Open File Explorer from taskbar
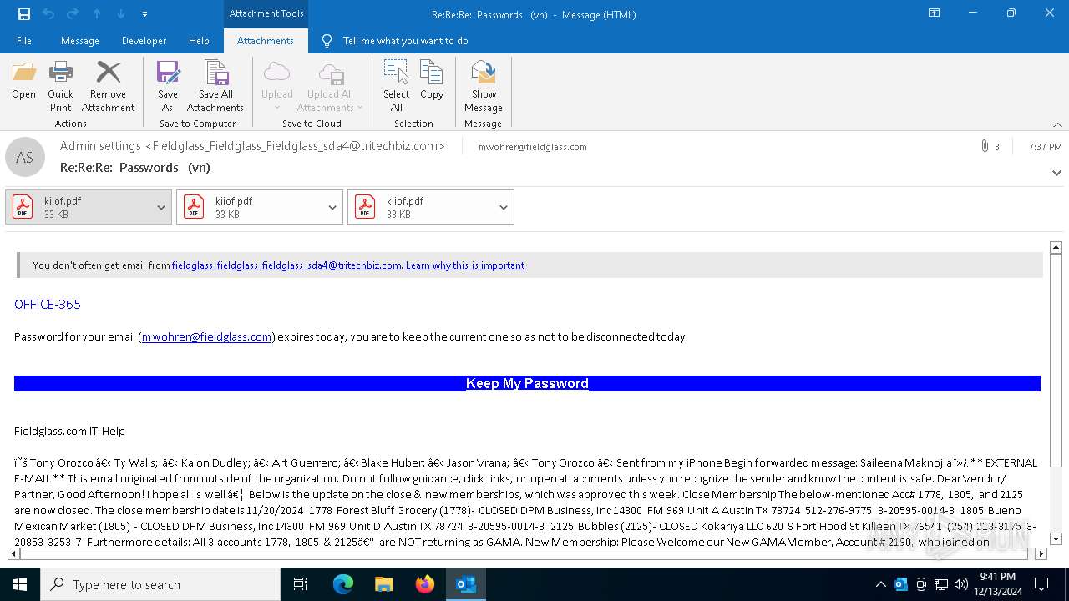Image resolution: width=1069 pixels, height=601 pixels. coord(384,584)
